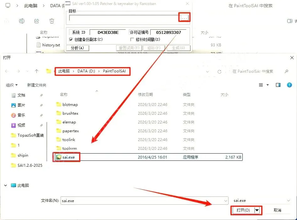Click 此电脑 in dialog address bar
Screen dimensions: 297x220
tap(64, 71)
